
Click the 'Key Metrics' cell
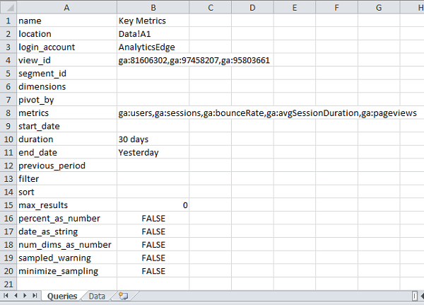pyautogui.click(x=153, y=21)
